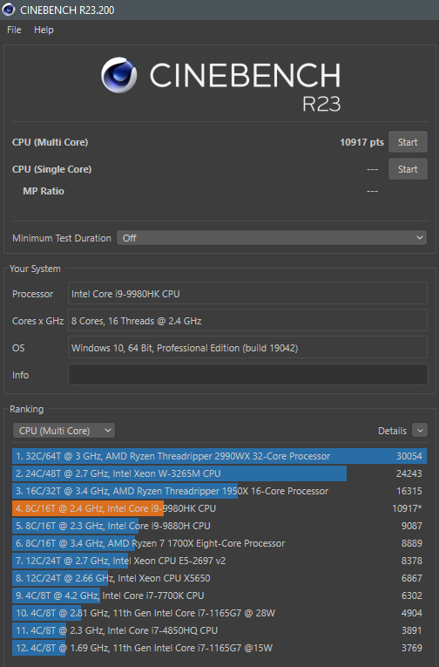Select the highlighted i9-9980HK ranking row
The height and width of the screenshot is (667, 439).
pyautogui.click(x=219, y=508)
